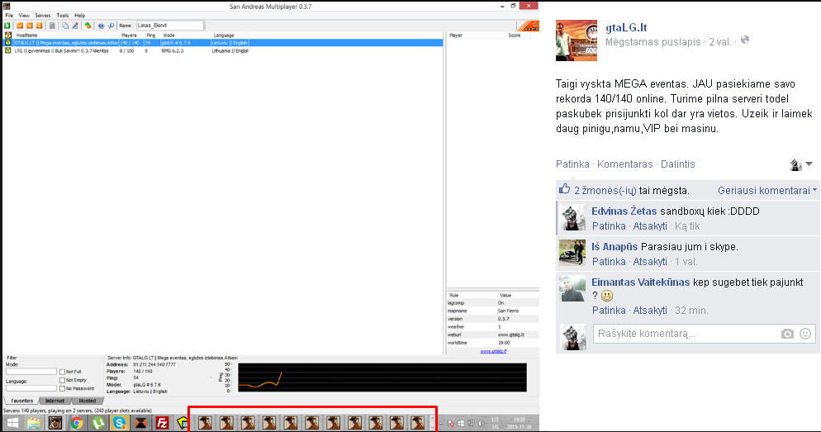This screenshot has width=821, height=432.
Task: Switch to the Internet tab
Action: point(55,401)
